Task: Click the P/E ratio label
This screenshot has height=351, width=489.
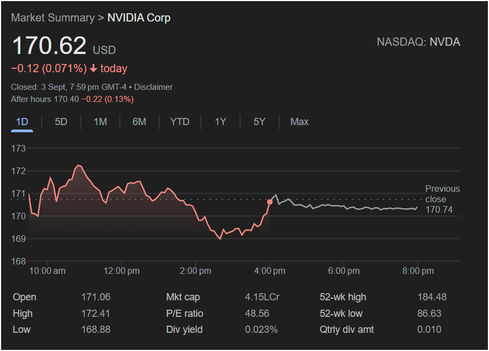Action: pos(184,314)
